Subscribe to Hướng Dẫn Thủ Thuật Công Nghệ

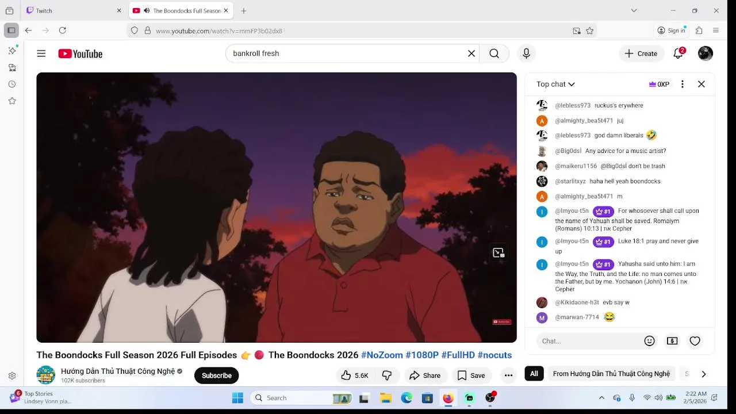[217, 375]
